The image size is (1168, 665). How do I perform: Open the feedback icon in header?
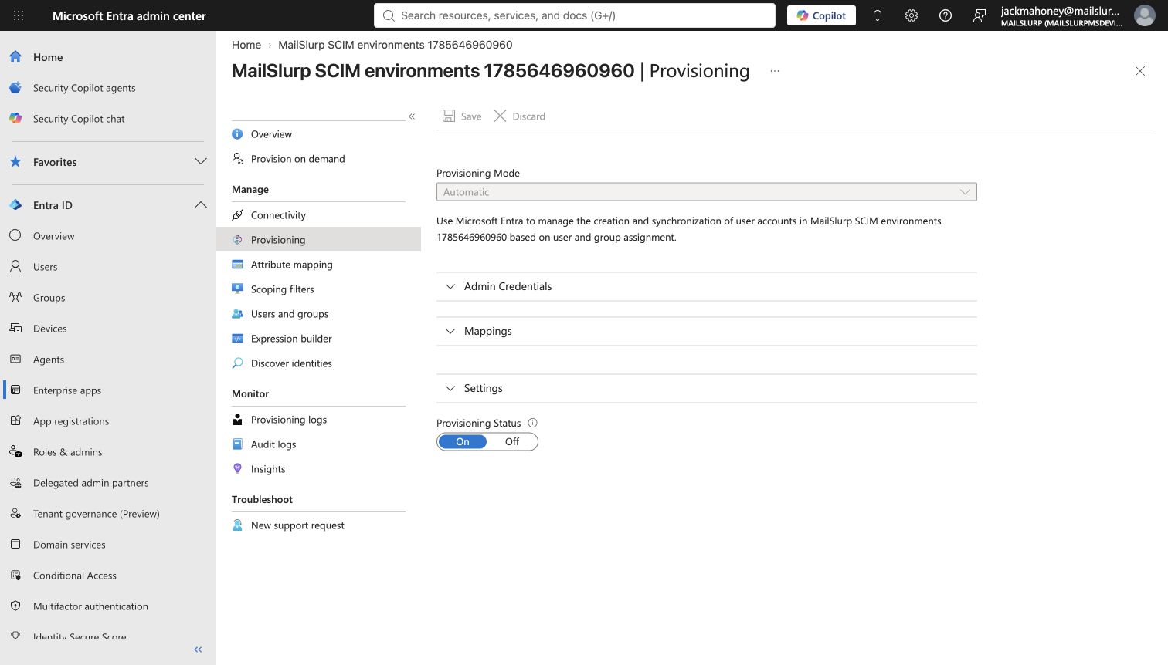(x=980, y=15)
